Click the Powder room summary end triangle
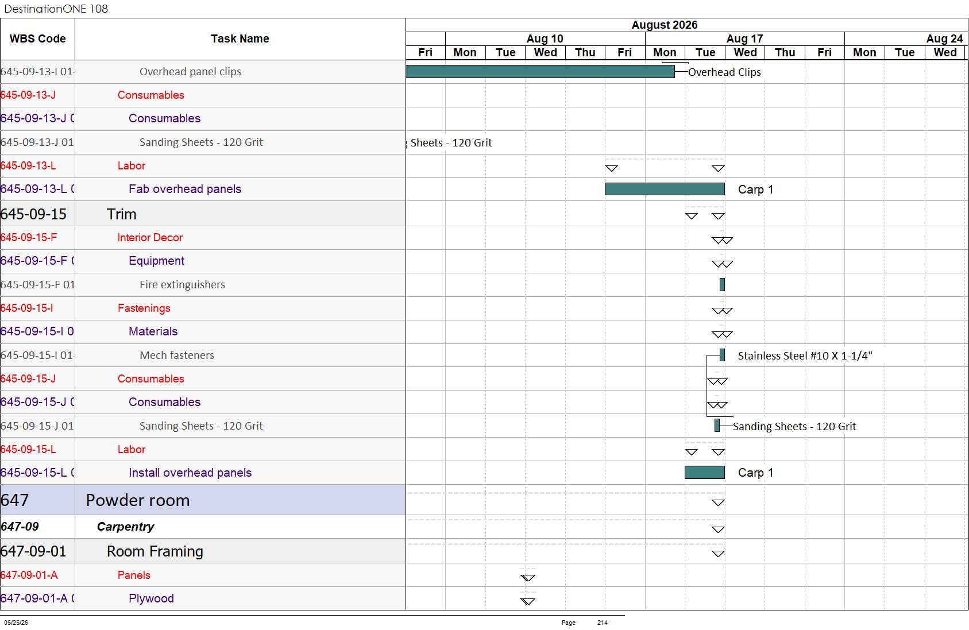 (x=718, y=503)
